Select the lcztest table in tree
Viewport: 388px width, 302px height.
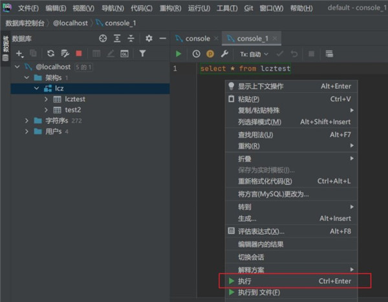click(x=75, y=99)
